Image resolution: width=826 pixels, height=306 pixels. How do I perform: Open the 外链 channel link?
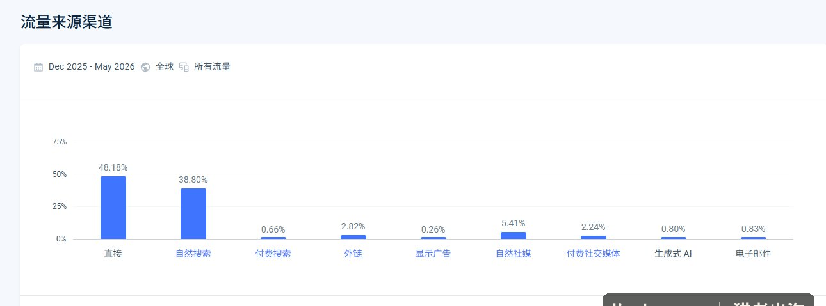click(353, 254)
